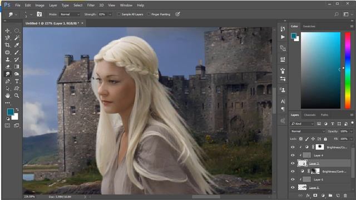This screenshot has width=356, height=200.
Task: Hide the lower Brightness/Contrast layer
Action: click(293, 172)
